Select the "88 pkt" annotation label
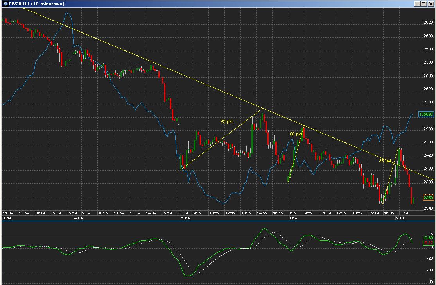436x285 pixels. 296,134
